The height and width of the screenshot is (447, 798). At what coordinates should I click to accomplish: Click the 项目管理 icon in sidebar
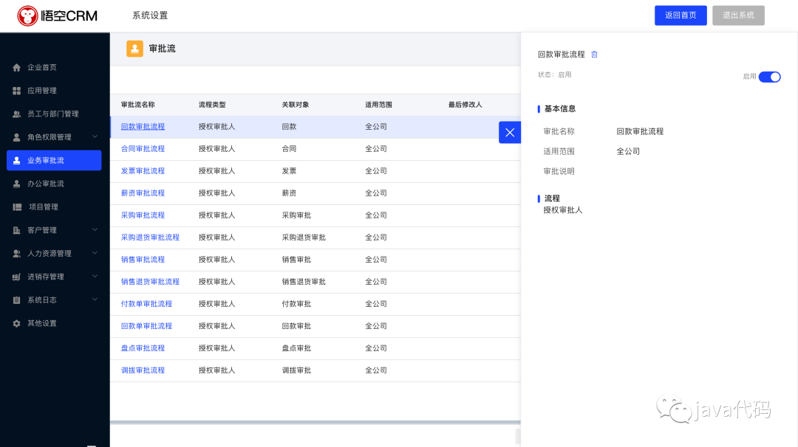coord(17,207)
